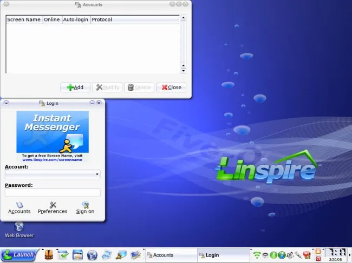
Task: Click the Close button in Accounts dialog
Action: [171, 87]
